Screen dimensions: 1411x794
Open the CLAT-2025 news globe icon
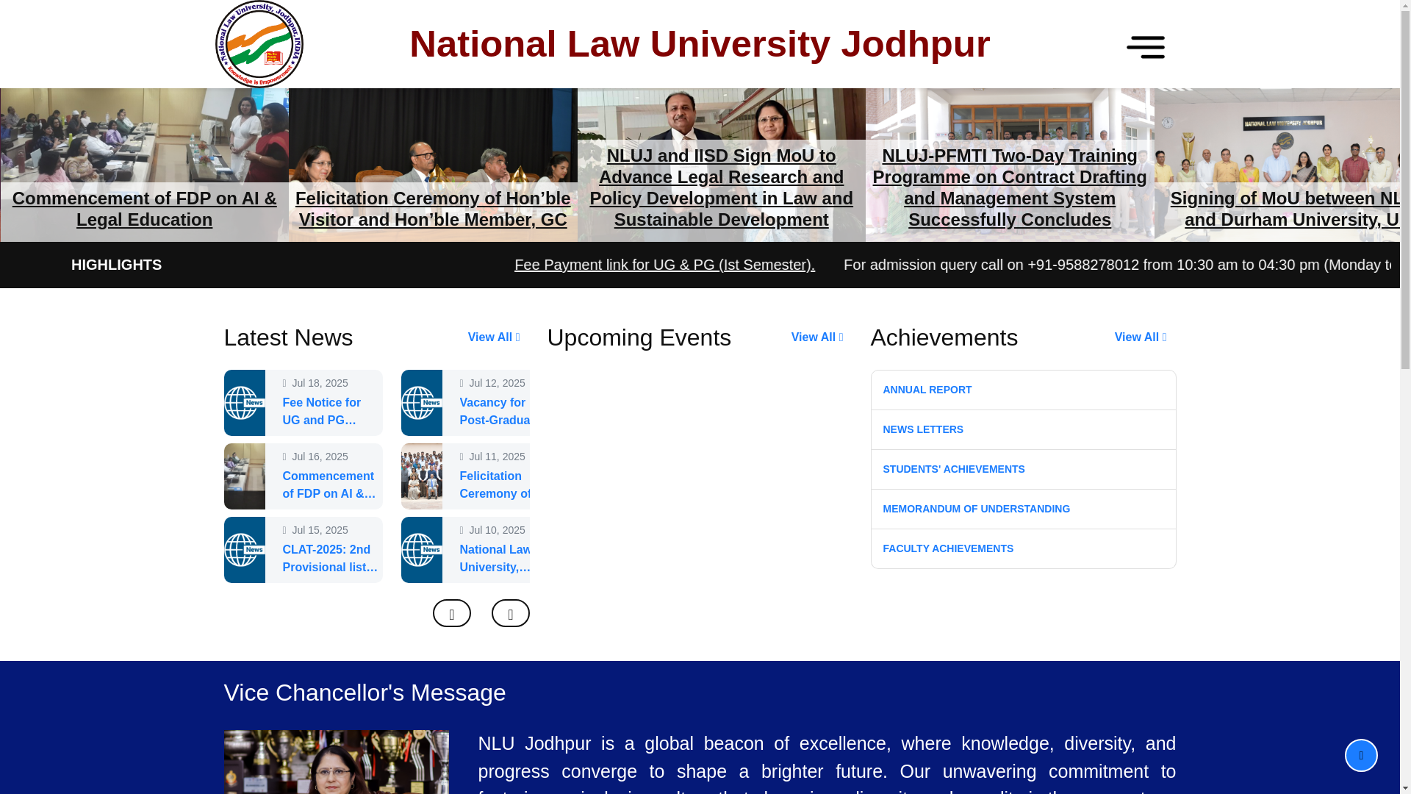pos(244,550)
